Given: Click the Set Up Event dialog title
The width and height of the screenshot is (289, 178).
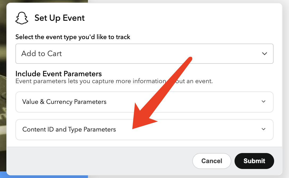Looking at the screenshot, I should pos(59,18).
